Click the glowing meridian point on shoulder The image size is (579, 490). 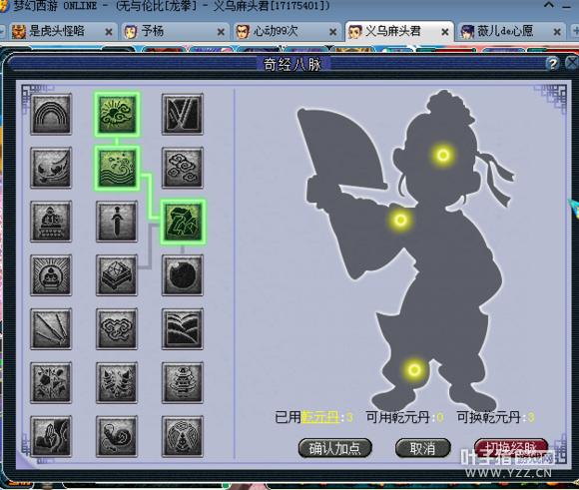[x=400, y=221]
